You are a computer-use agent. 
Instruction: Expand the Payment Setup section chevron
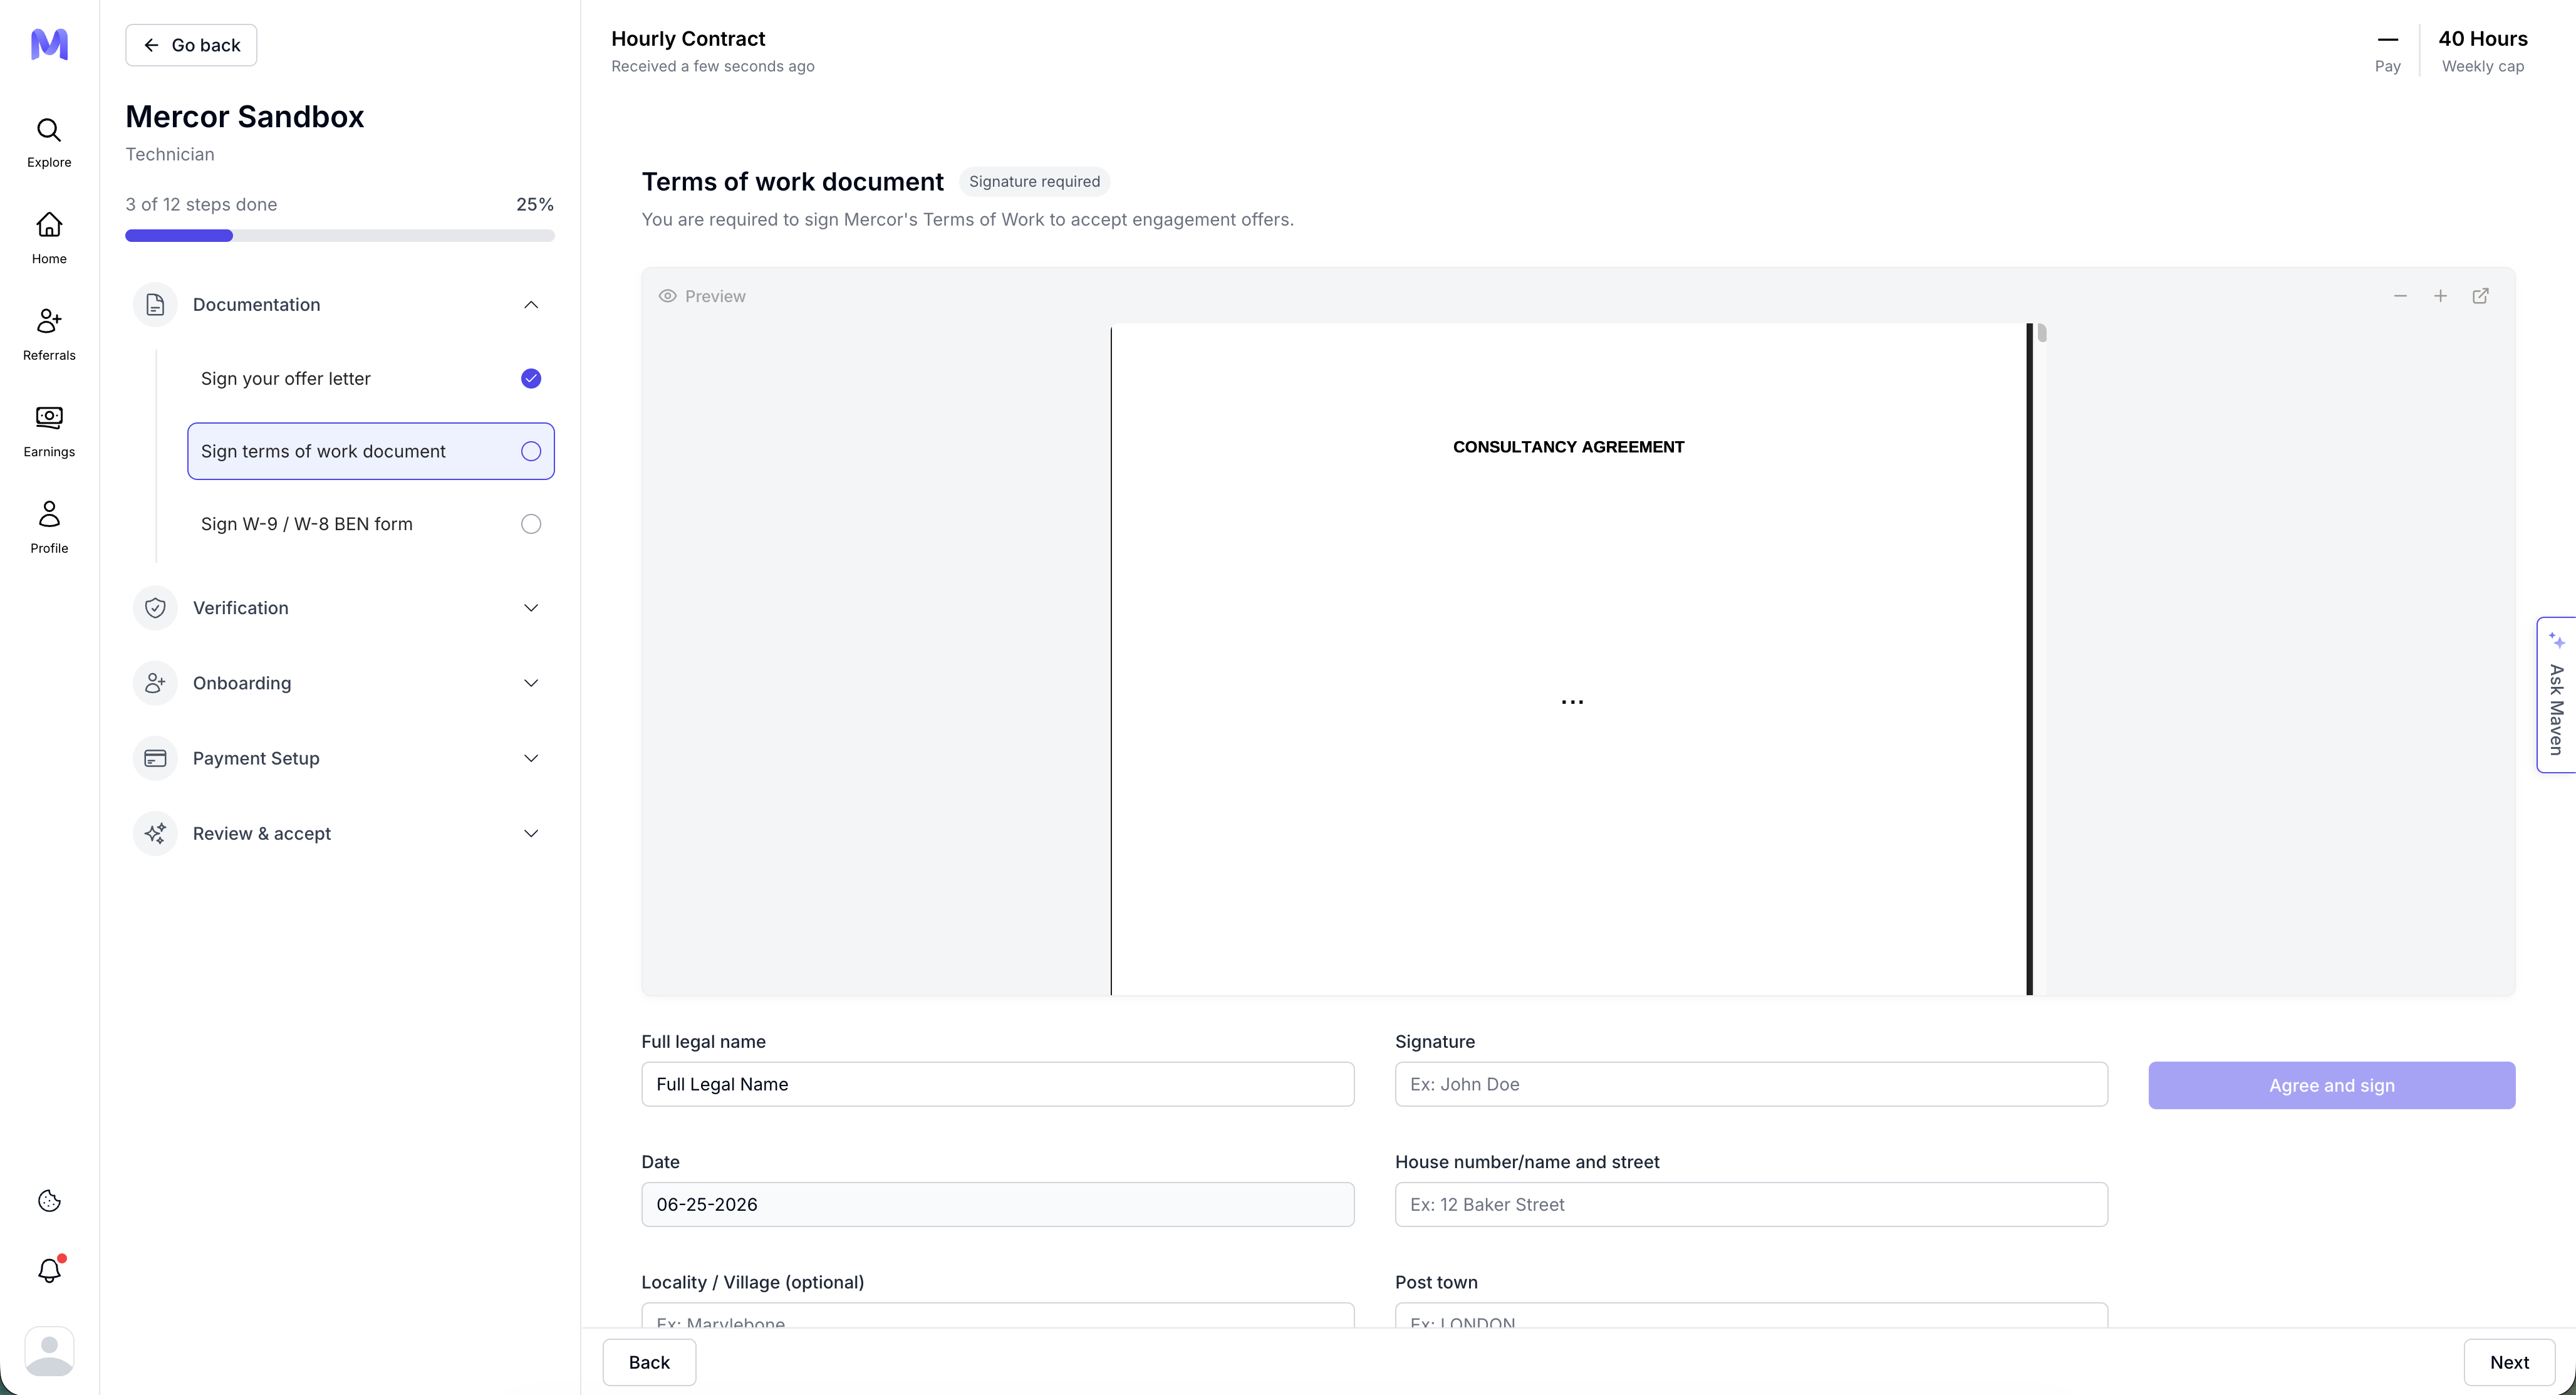coord(531,758)
